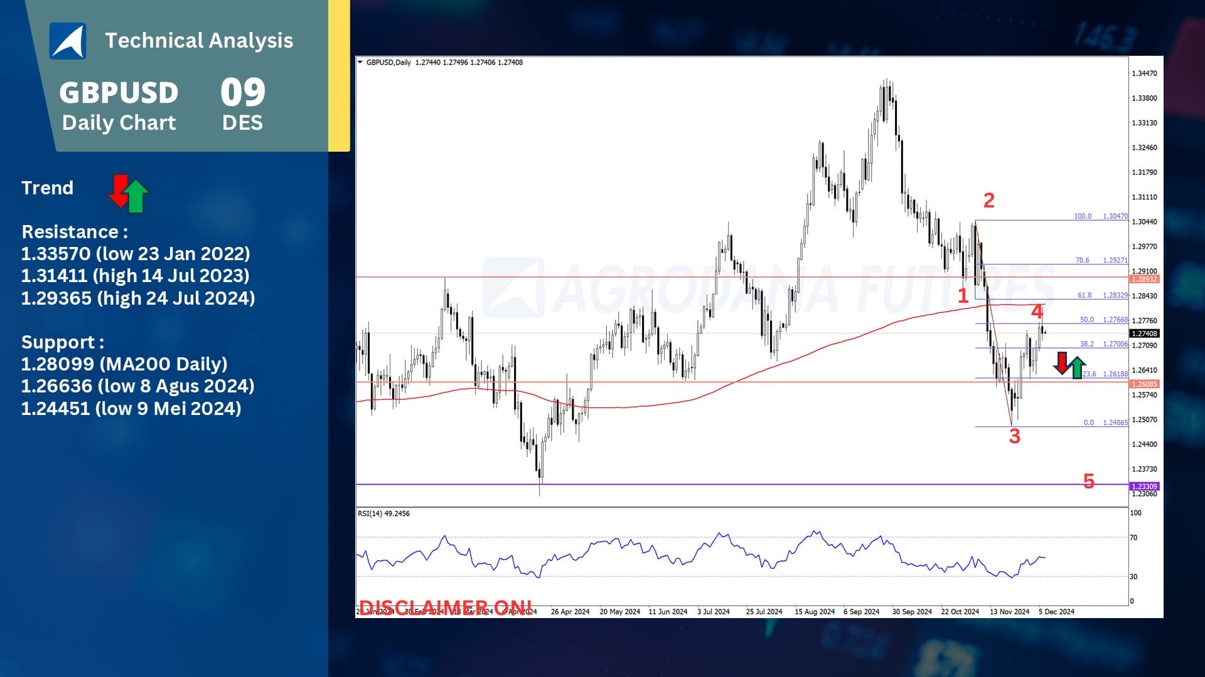Click the red wave number 2 label

pyautogui.click(x=989, y=201)
